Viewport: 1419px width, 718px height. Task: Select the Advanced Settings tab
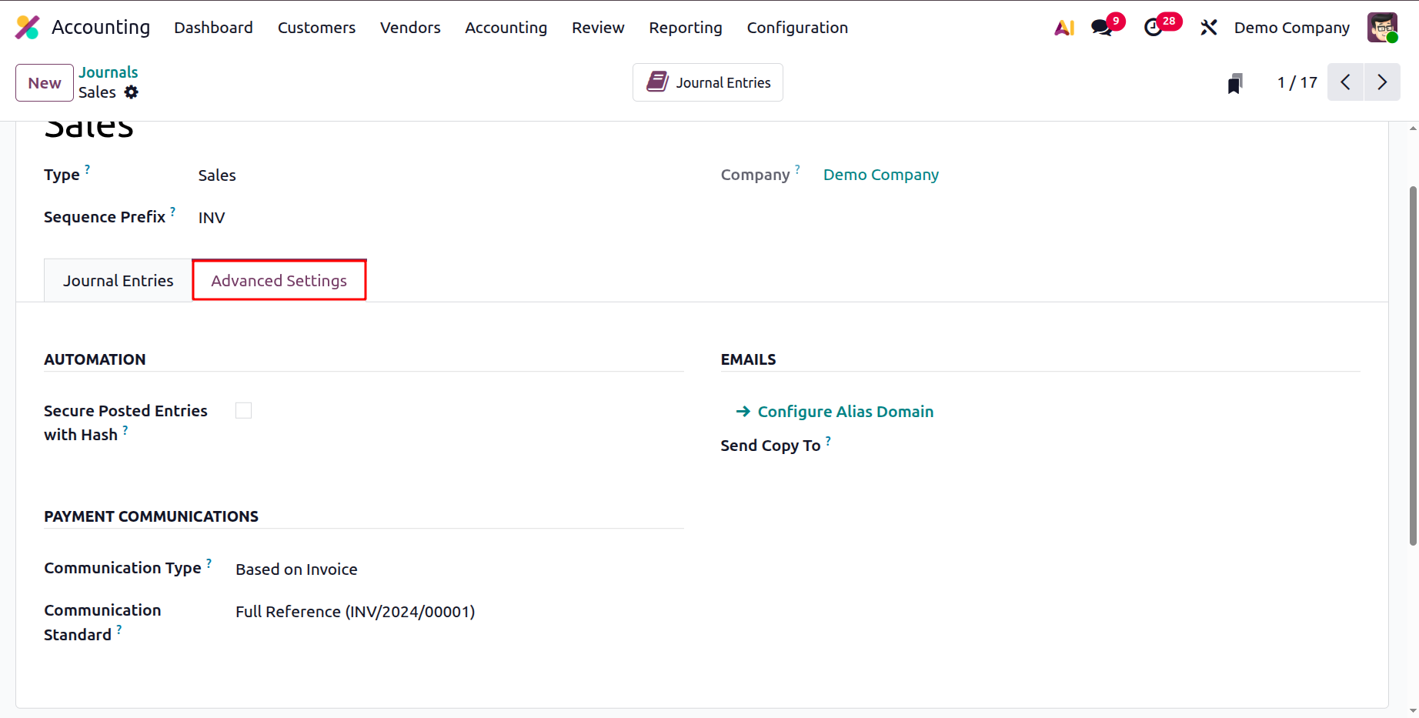click(279, 281)
